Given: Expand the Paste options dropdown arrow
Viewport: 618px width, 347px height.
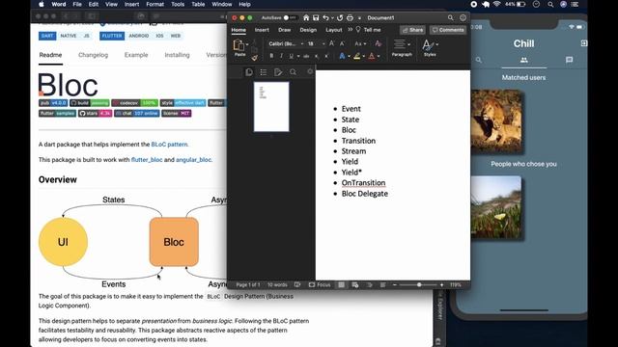Looking at the screenshot, I should click(x=247, y=44).
